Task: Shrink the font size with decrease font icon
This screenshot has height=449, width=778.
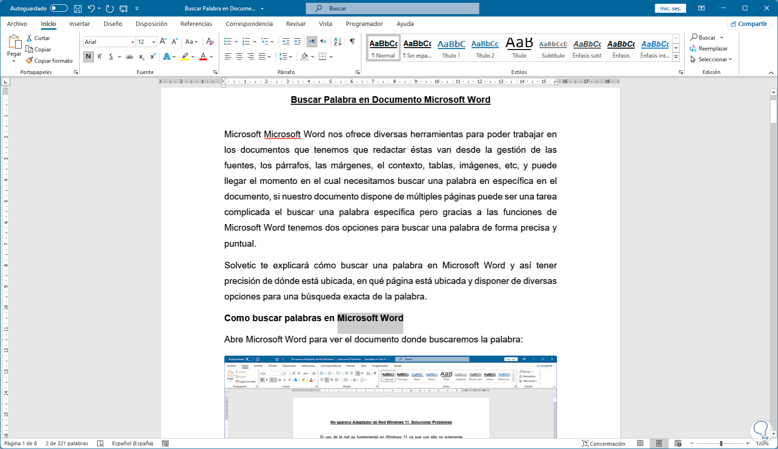Action: [174, 42]
